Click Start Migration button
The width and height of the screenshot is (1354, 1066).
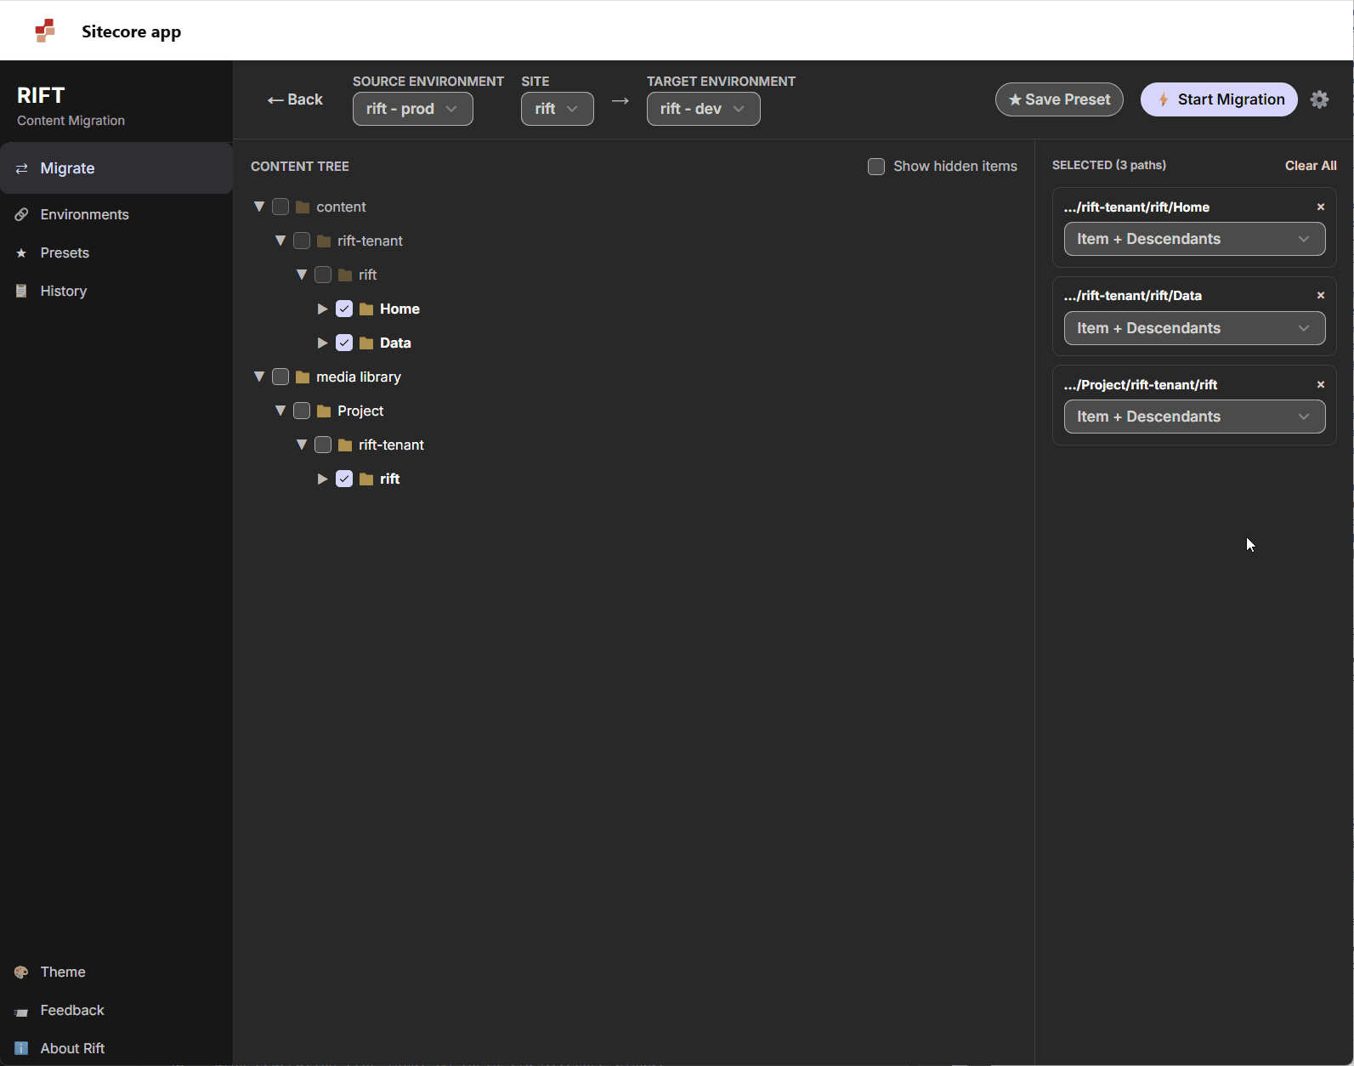(1219, 99)
